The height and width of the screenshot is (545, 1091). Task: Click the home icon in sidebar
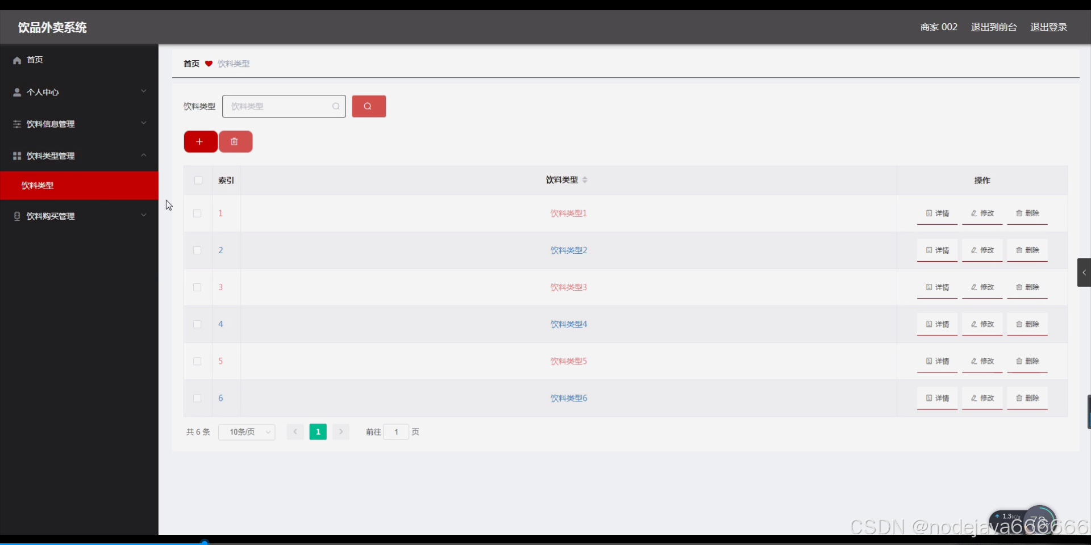[17, 60]
